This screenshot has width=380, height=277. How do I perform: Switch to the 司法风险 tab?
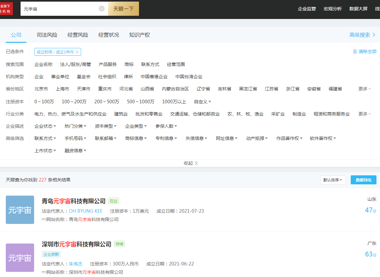coord(47,35)
